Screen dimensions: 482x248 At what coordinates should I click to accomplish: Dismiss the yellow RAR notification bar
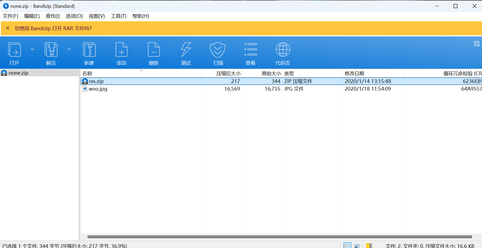[8, 28]
